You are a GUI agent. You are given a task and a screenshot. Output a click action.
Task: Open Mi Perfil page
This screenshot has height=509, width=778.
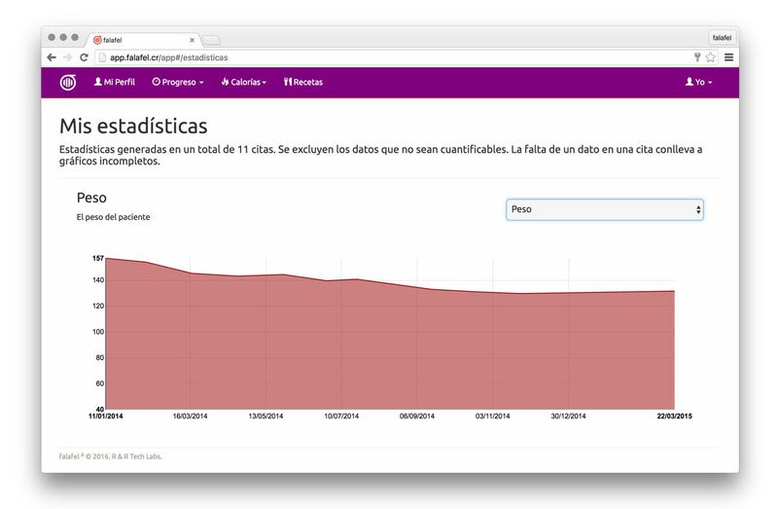pyautogui.click(x=114, y=83)
